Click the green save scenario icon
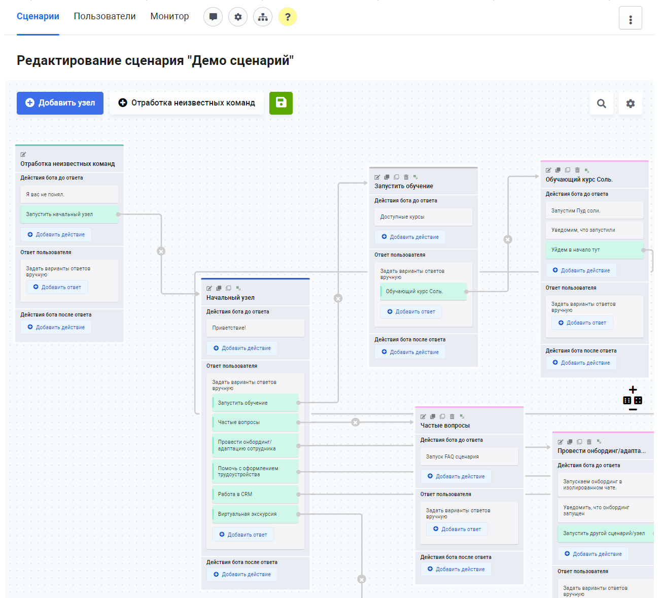 point(281,103)
